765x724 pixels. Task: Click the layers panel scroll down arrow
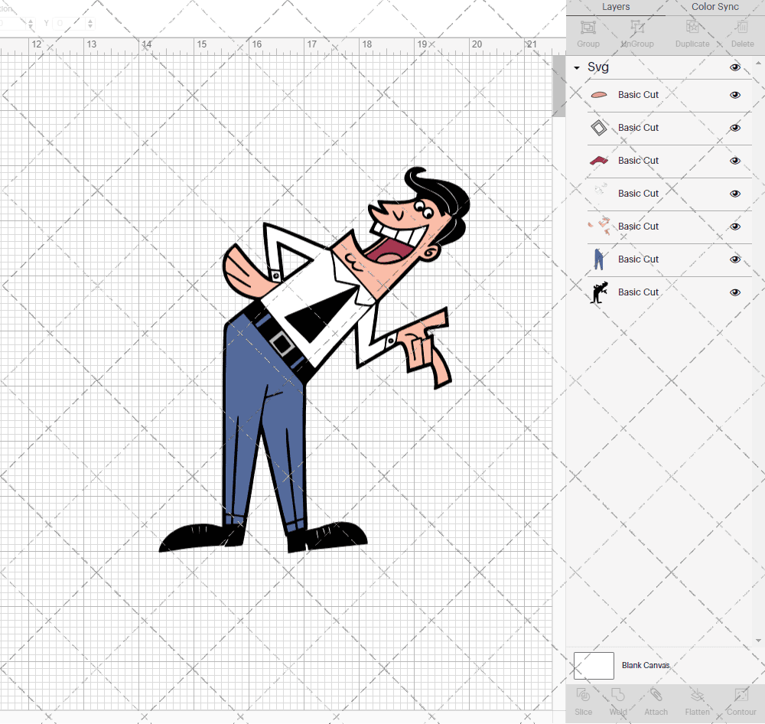(757, 641)
